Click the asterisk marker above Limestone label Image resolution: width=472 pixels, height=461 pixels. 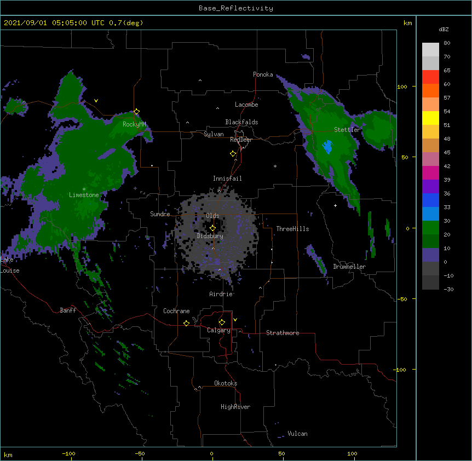pos(84,189)
